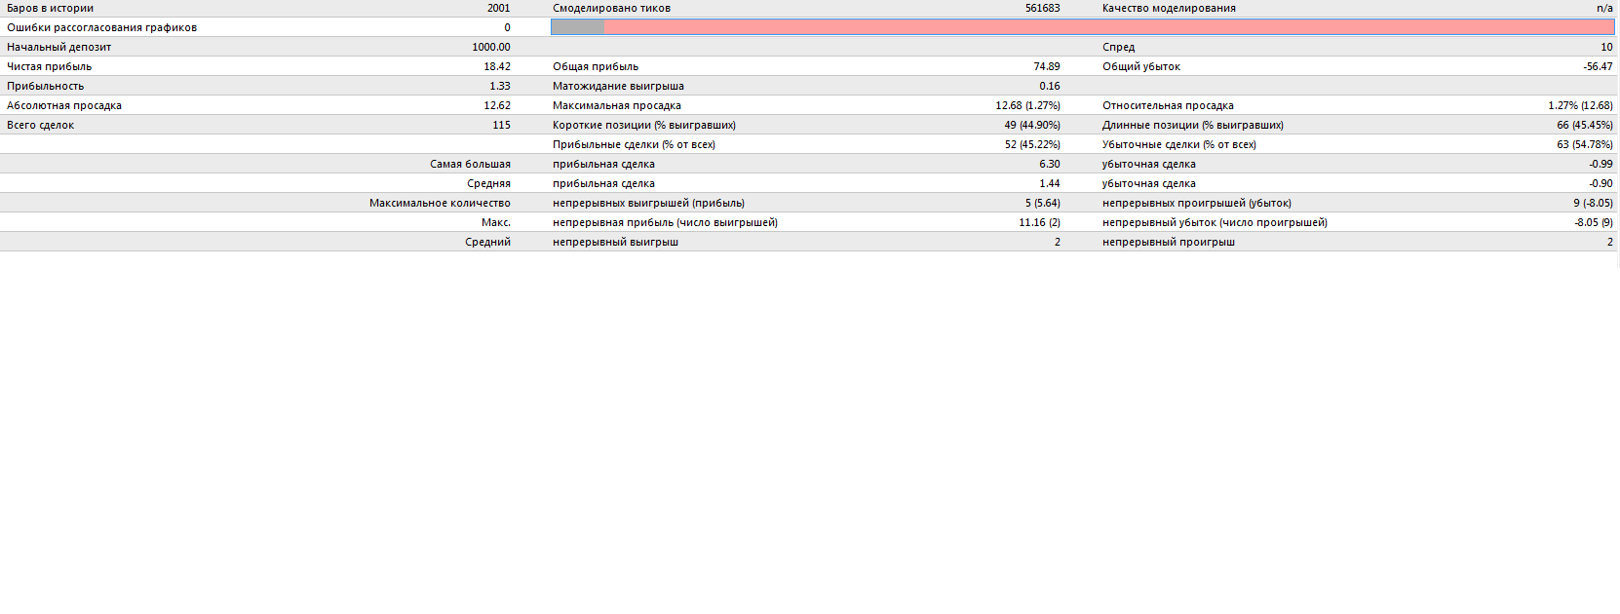The image size is (1620, 614).
Task: Click gross loss value -56.47
Action: [x=1598, y=66]
